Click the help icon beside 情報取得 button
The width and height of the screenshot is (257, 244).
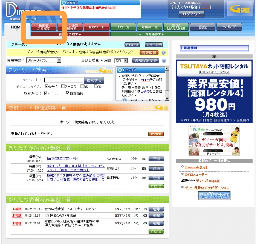coord(164,52)
